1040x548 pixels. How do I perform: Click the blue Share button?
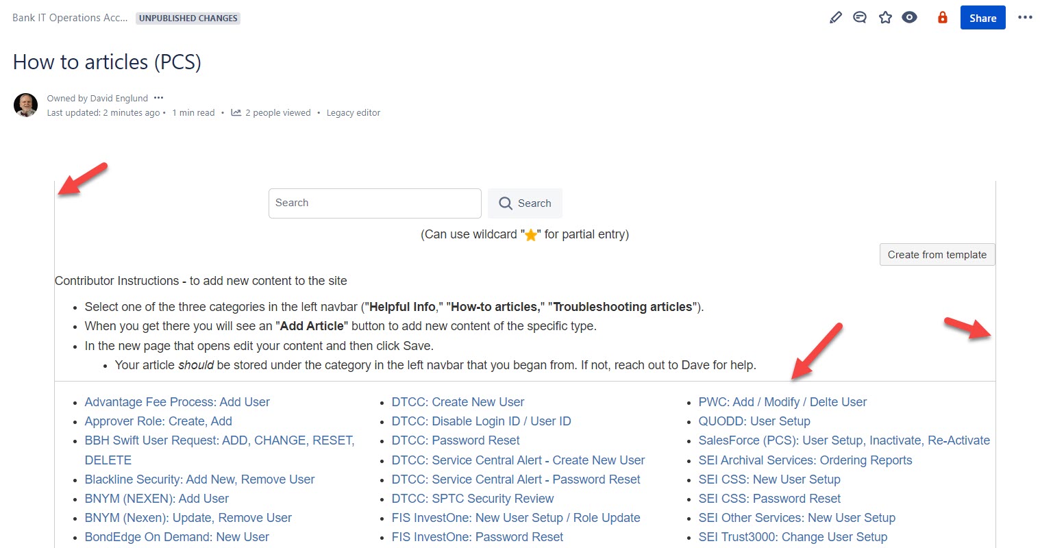(x=982, y=18)
